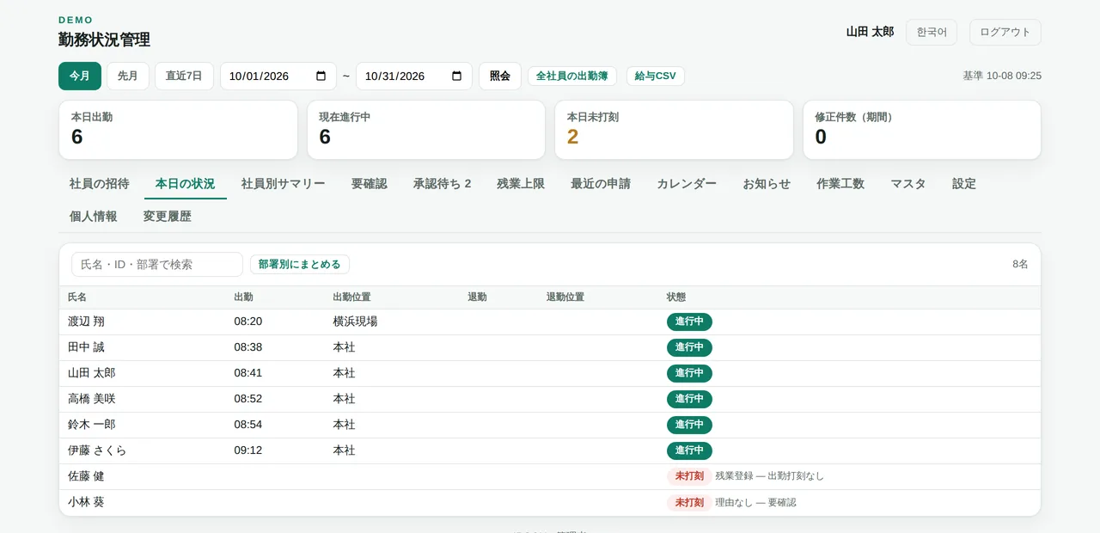Screen dimensions: 1100x533
Task: Group by department with 部署別にまとめる
Action: click(x=300, y=264)
